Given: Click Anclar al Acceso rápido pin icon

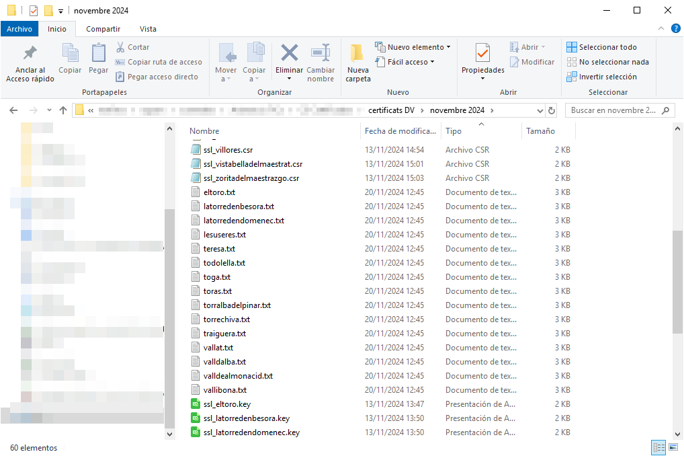Looking at the screenshot, I should [30, 53].
